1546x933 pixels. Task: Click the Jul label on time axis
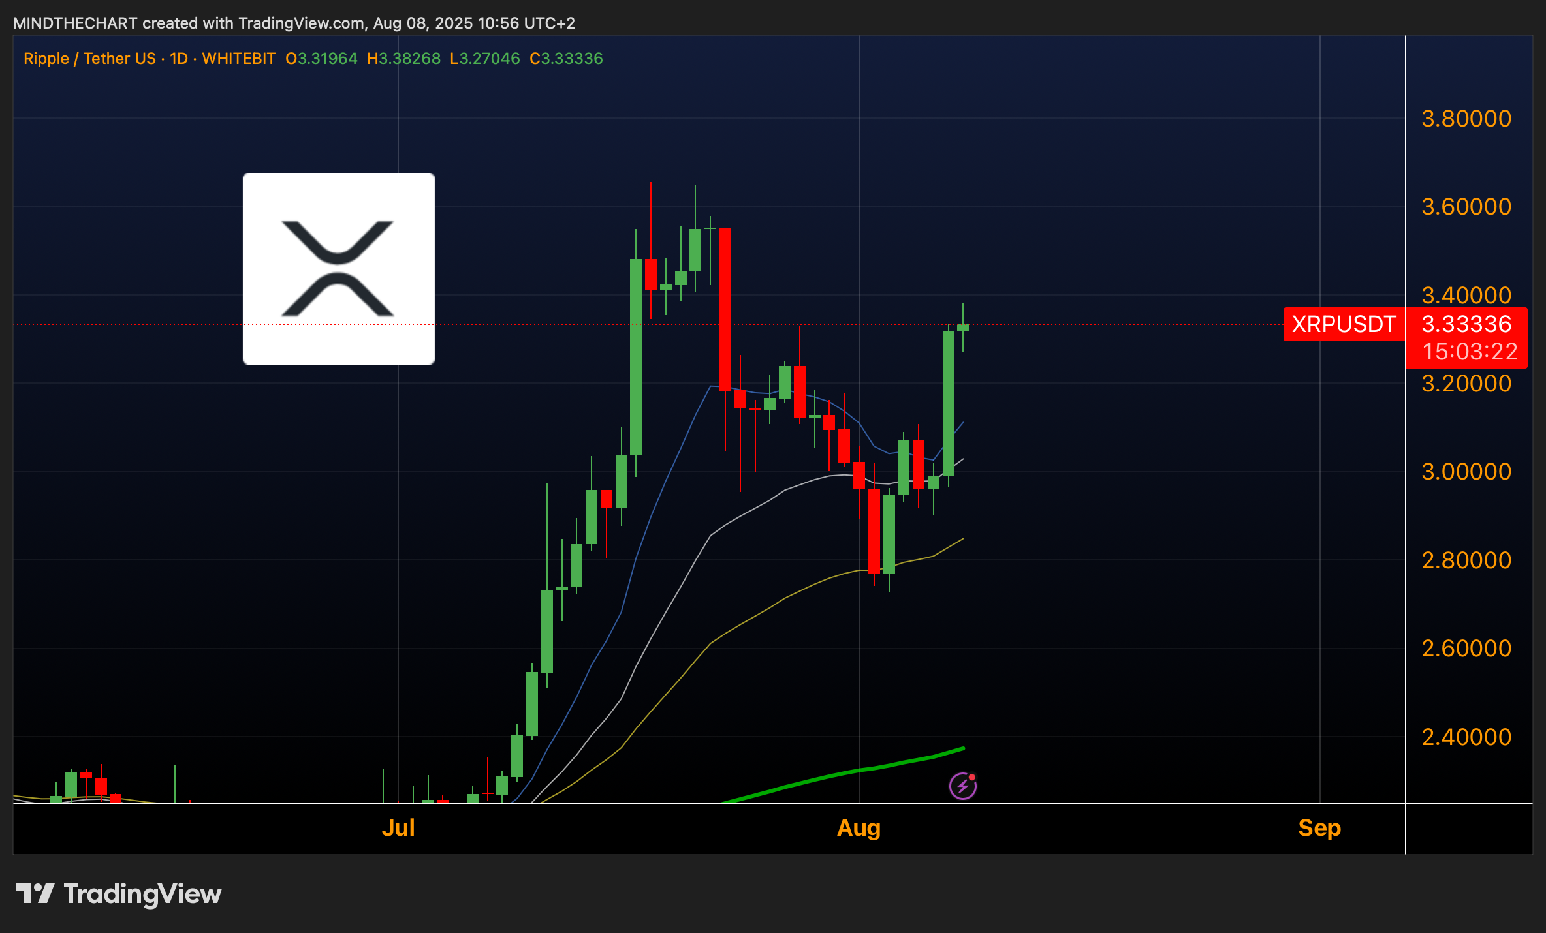pos(398,828)
